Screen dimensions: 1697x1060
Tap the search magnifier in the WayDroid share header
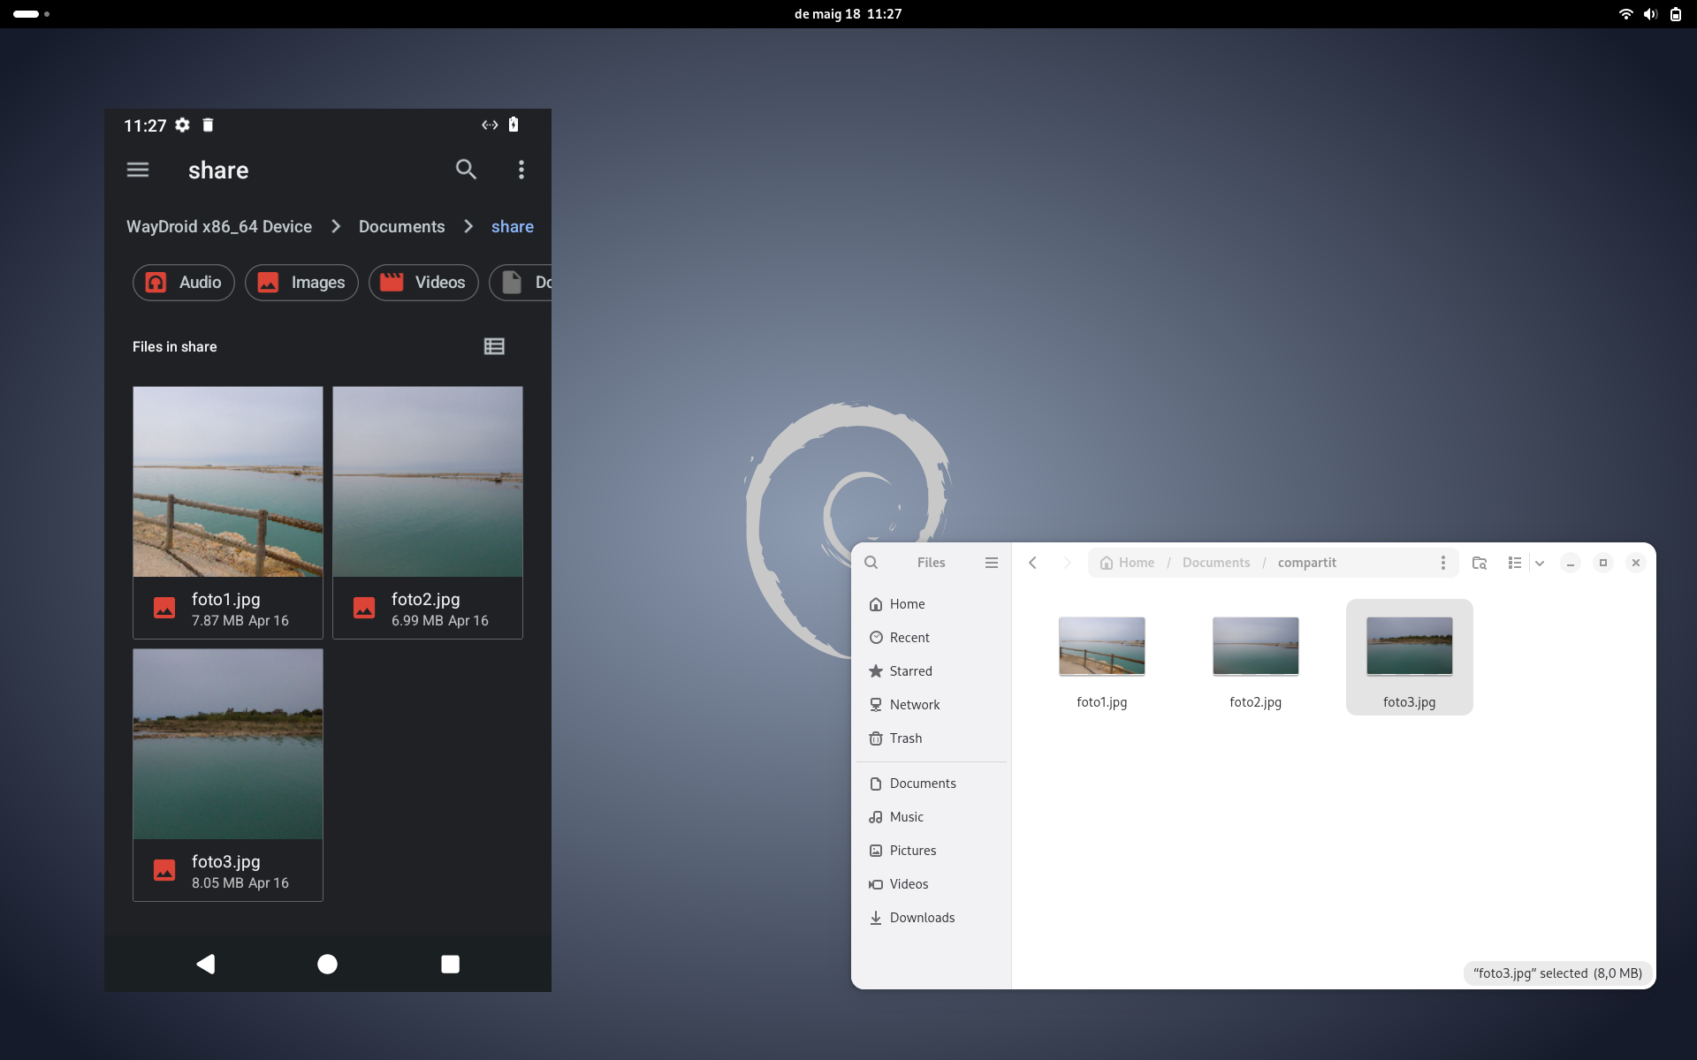[466, 170]
